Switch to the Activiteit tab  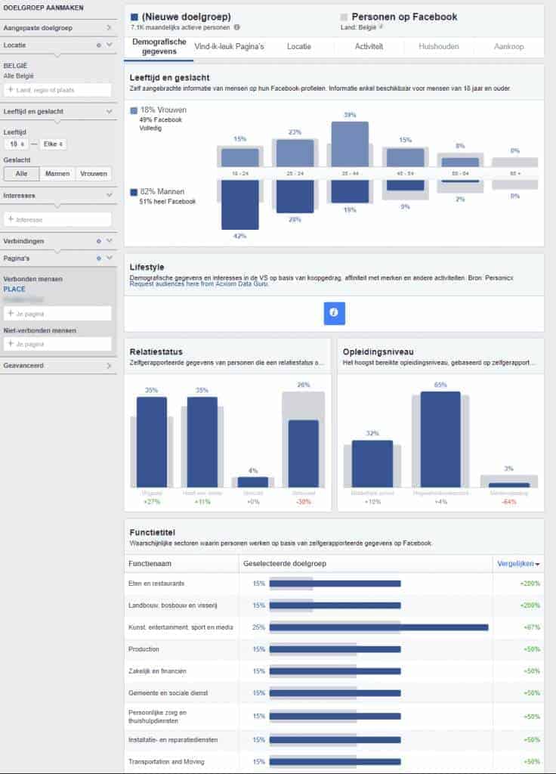(x=369, y=47)
